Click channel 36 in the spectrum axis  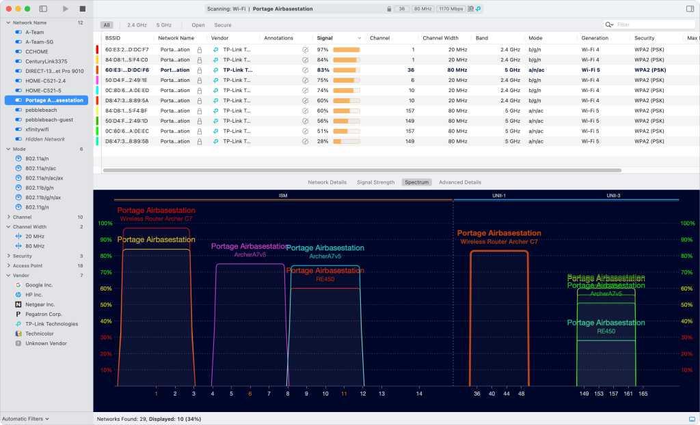pyautogui.click(x=476, y=394)
